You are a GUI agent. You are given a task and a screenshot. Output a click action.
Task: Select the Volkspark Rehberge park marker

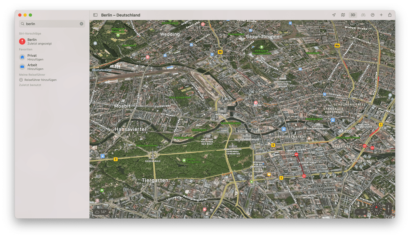click(x=118, y=35)
